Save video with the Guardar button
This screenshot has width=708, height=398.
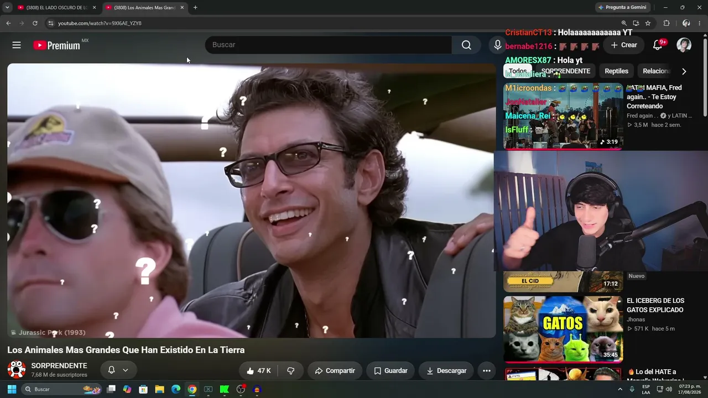391,371
